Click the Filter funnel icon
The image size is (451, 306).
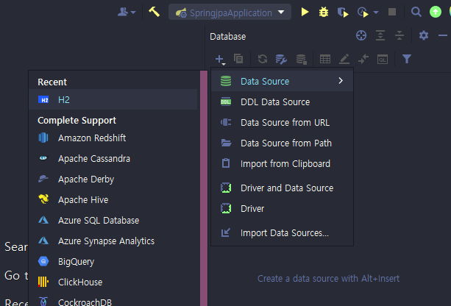pos(407,59)
